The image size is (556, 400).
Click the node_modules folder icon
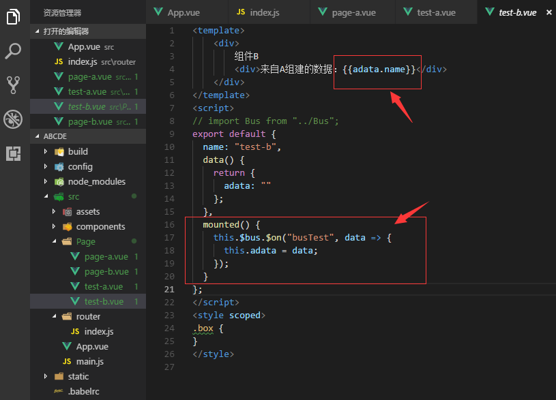pos(59,182)
